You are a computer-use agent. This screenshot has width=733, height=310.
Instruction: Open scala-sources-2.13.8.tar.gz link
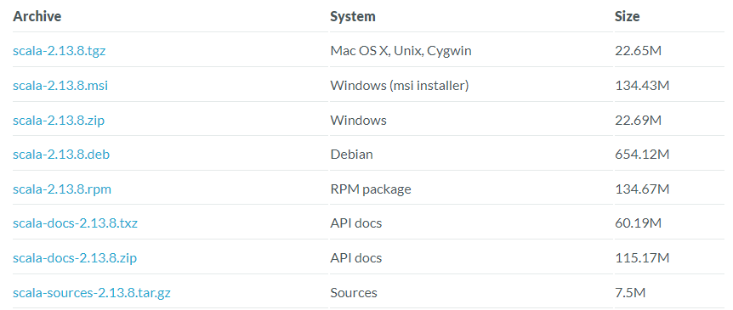(92, 293)
